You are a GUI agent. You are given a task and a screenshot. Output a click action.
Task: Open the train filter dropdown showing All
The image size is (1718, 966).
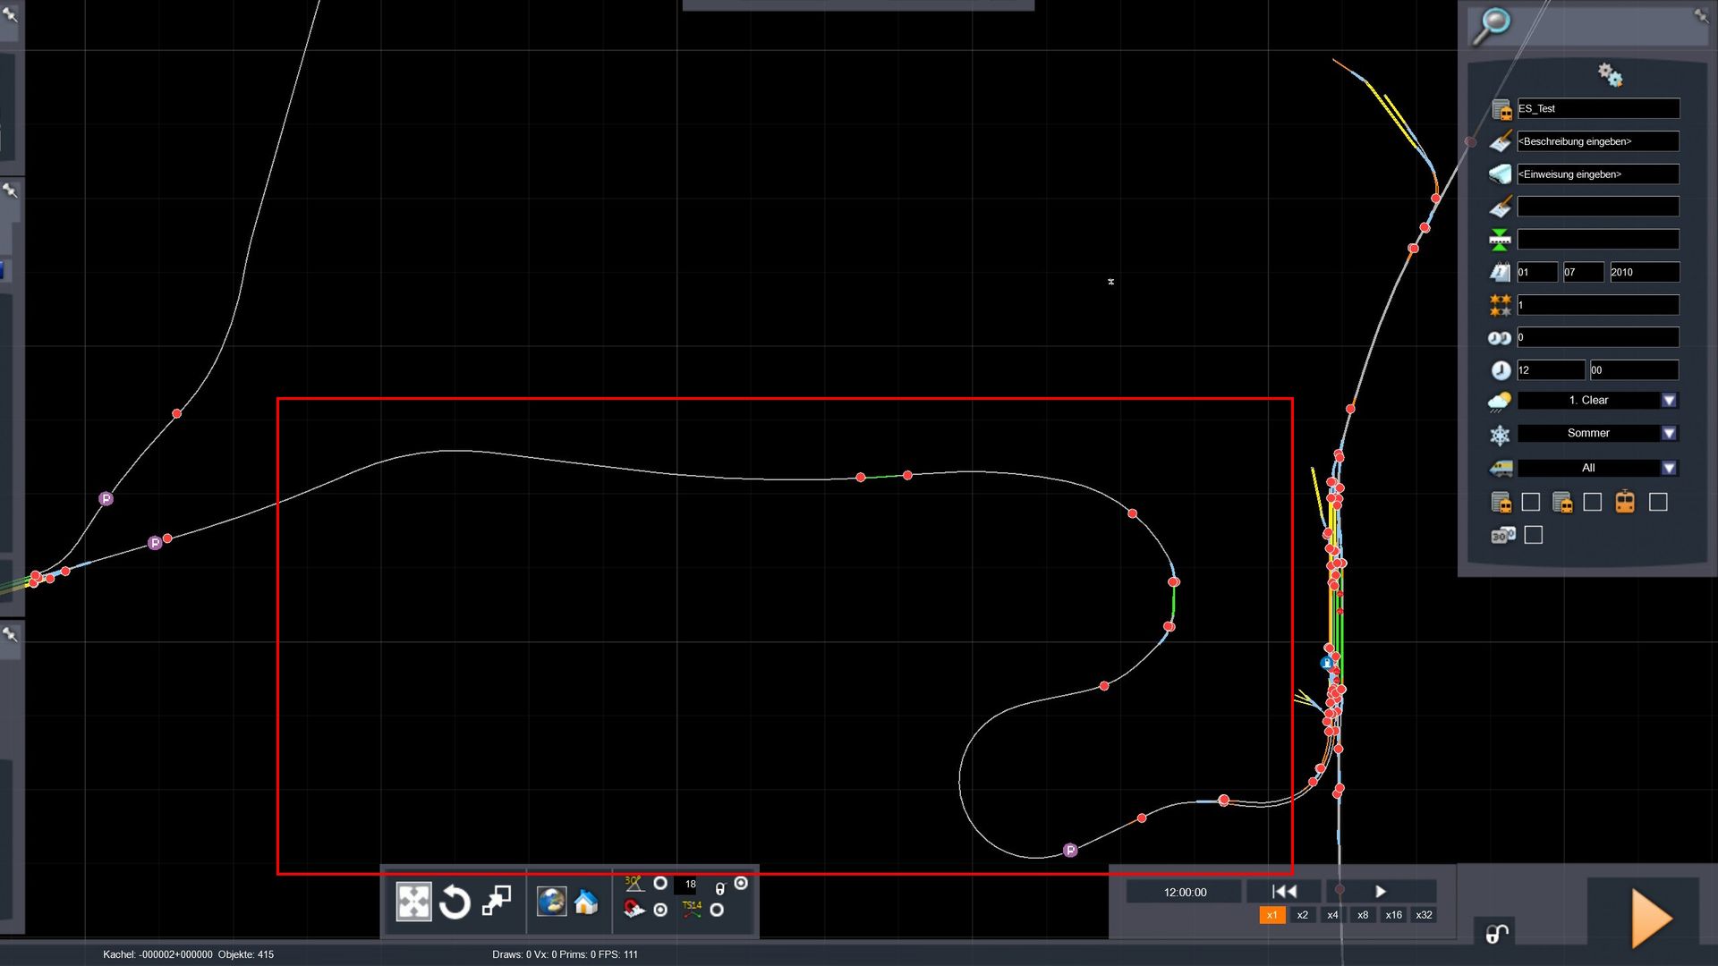[1669, 468]
